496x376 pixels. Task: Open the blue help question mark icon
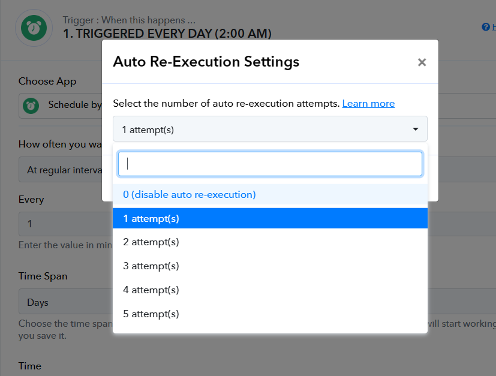pyautogui.click(x=486, y=27)
